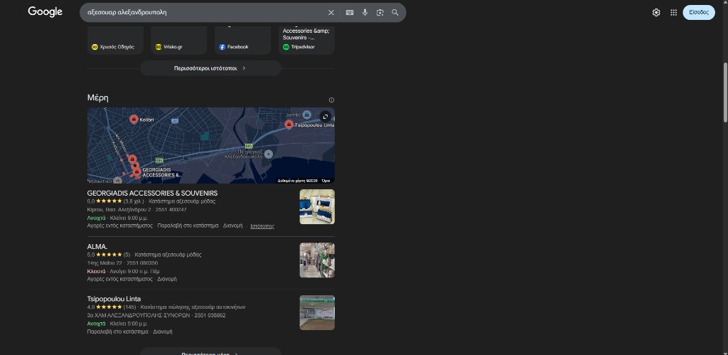Screen dimensions: 728x355
Task: Click Georgiadis Ανοιχτά closing hours text
Action: pyautogui.click(x=117, y=218)
